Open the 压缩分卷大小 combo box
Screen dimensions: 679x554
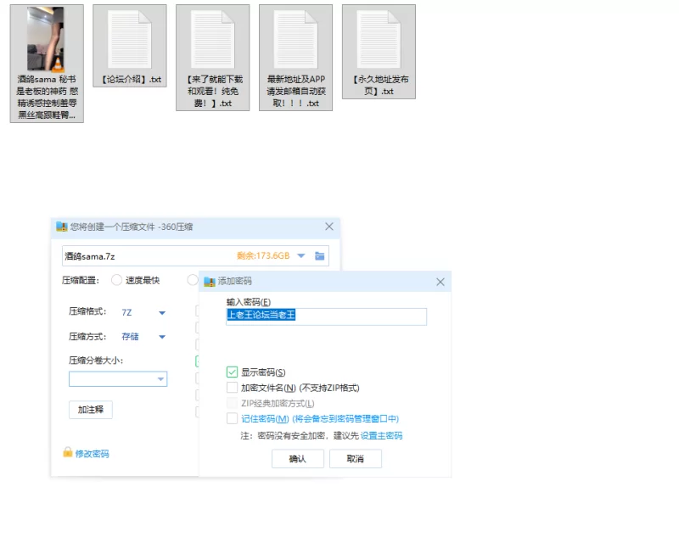tap(160, 380)
